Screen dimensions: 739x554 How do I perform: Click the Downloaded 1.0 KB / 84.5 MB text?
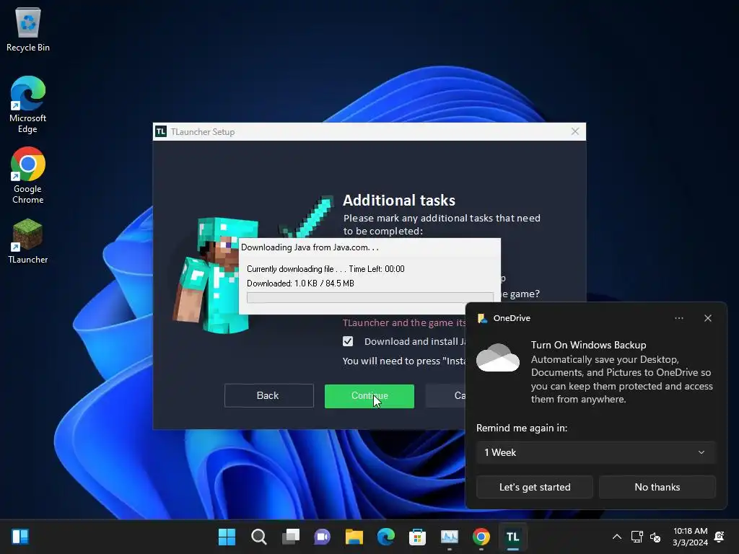(300, 283)
